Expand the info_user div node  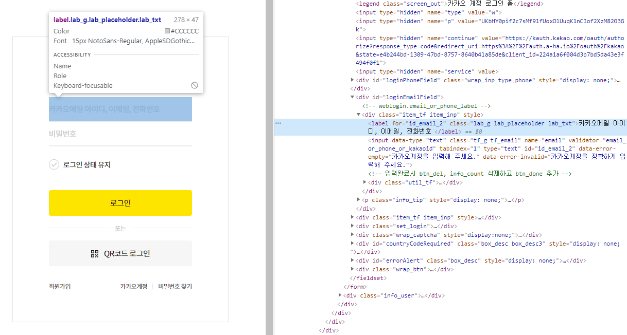(340, 295)
